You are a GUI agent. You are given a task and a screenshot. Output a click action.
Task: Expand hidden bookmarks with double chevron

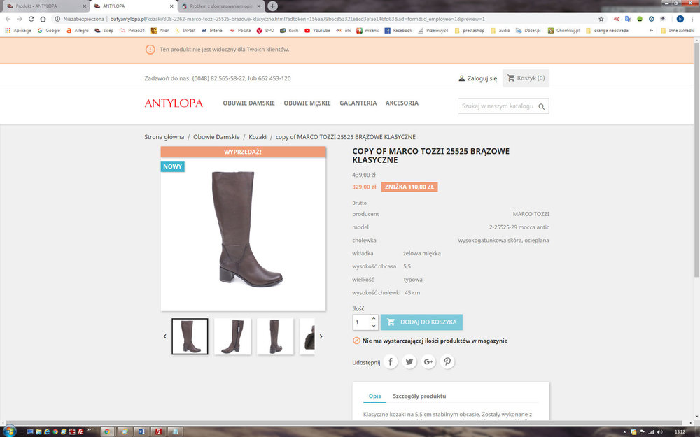(651, 30)
